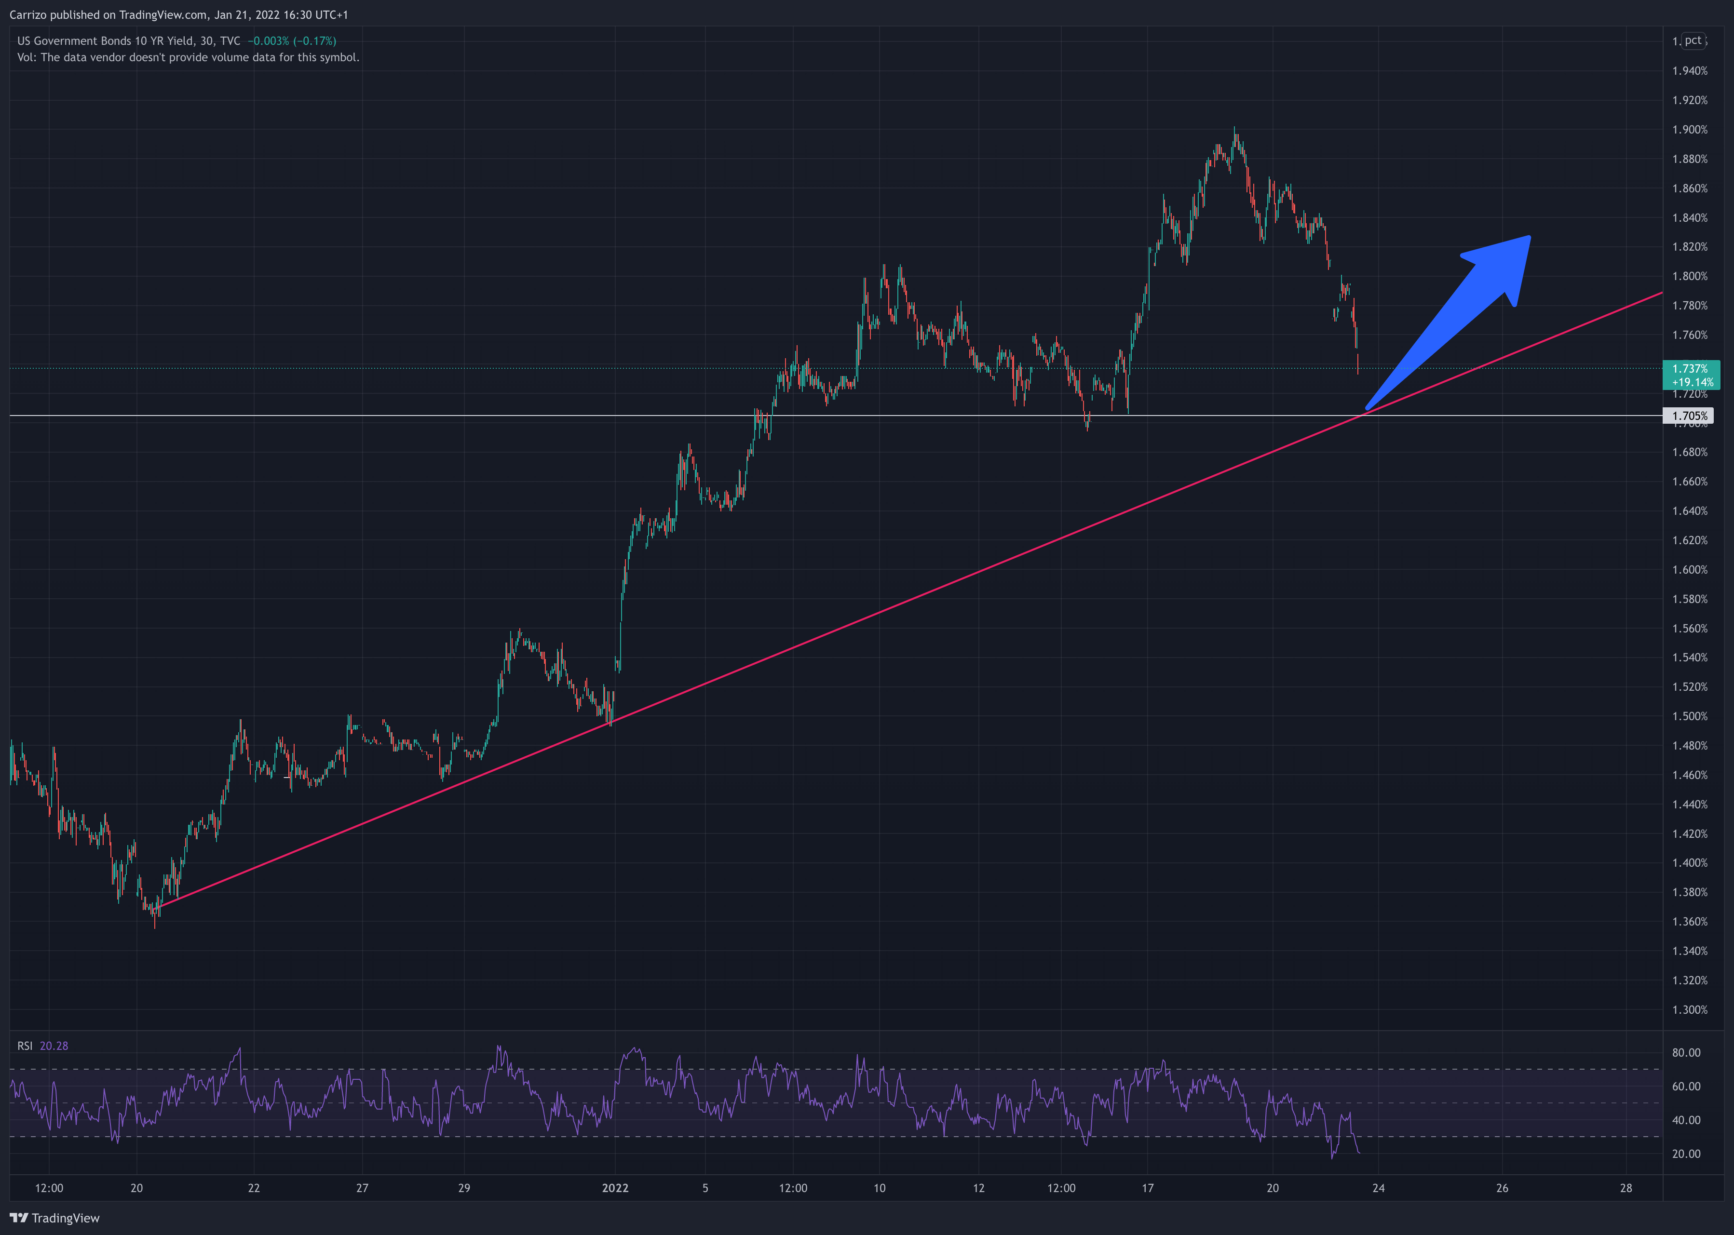Select the 1.737% current price label
Screen dimensions: 1734x1235
pyautogui.click(x=1691, y=369)
